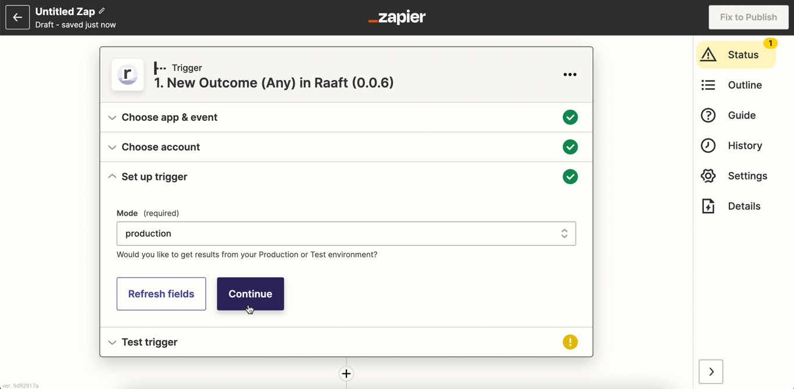Expand the Test trigger section

click(x=346, y=342)
